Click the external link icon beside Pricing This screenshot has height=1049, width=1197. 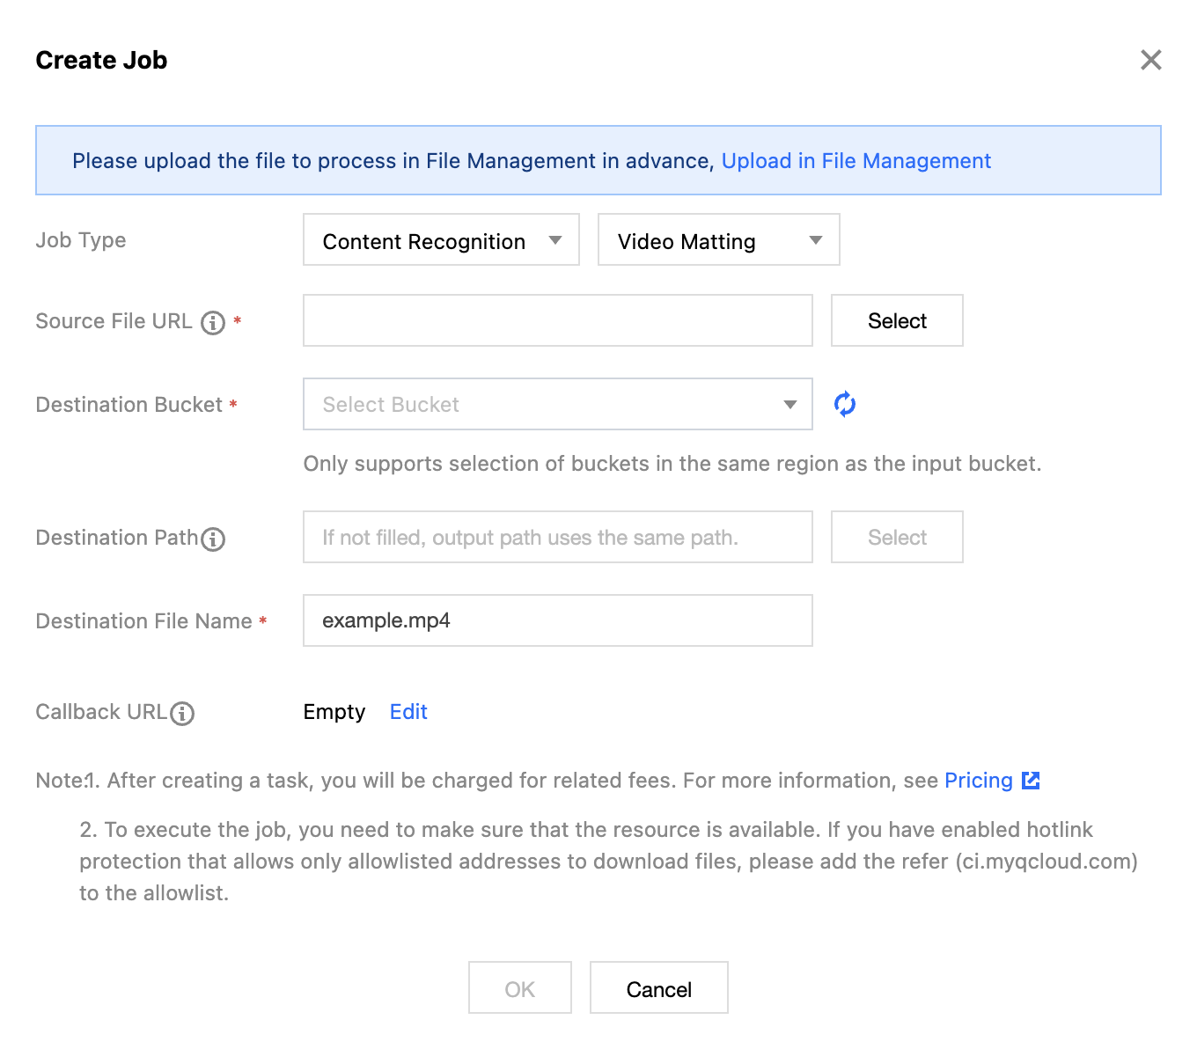coord(1031,781)
